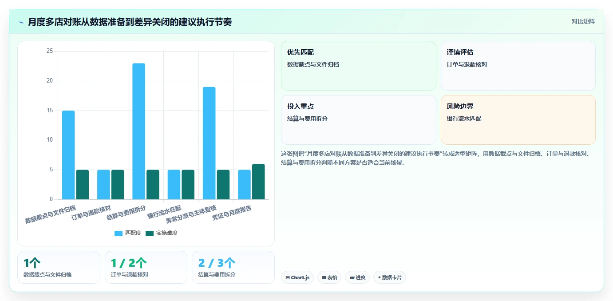Click the y-axis value 15
This screenshot has height=301, width=613.
click(x=50, y=111)
